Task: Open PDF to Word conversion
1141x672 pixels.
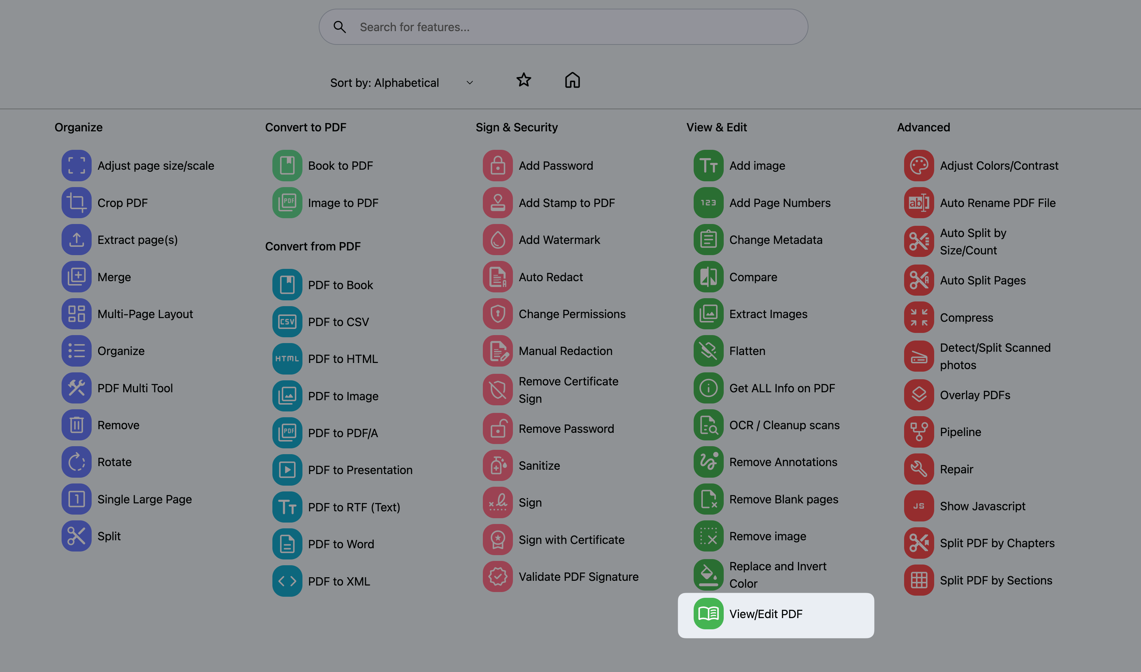Action: 341,544
